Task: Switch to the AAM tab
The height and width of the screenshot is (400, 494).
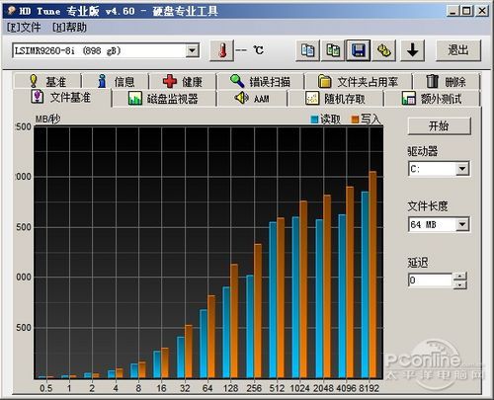Action: pyautogui.click(x=252, y=99)
